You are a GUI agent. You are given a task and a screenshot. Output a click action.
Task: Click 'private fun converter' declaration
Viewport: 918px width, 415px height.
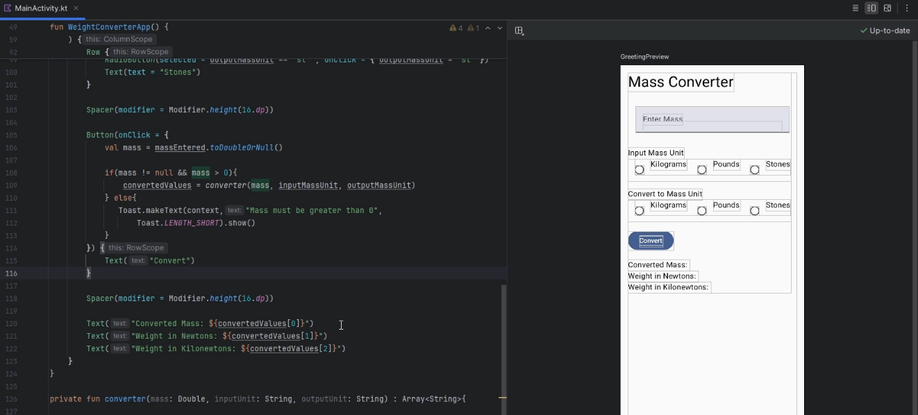coord(98,399)
